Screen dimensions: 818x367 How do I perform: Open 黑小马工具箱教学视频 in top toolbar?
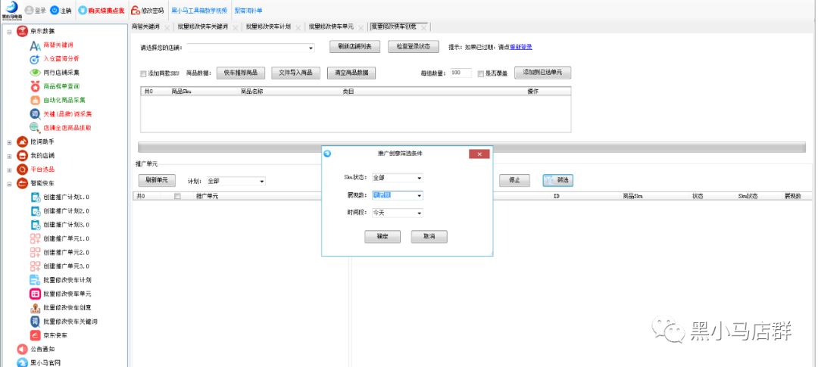click(x=199, y=11)
